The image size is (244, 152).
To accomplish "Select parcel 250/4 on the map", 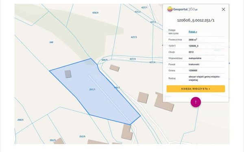I will [x=20, y=120].
